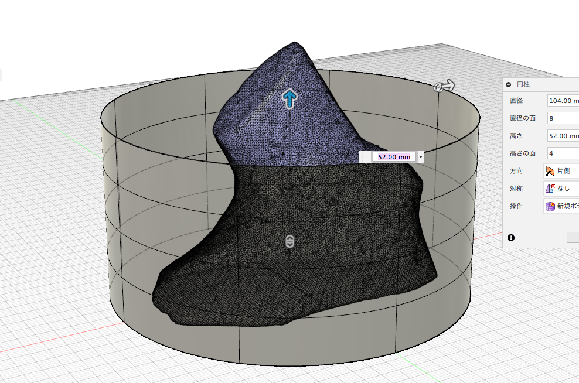Open the 対称 なし dropdown
Screen dimensions: 579x383
(561, 188)
